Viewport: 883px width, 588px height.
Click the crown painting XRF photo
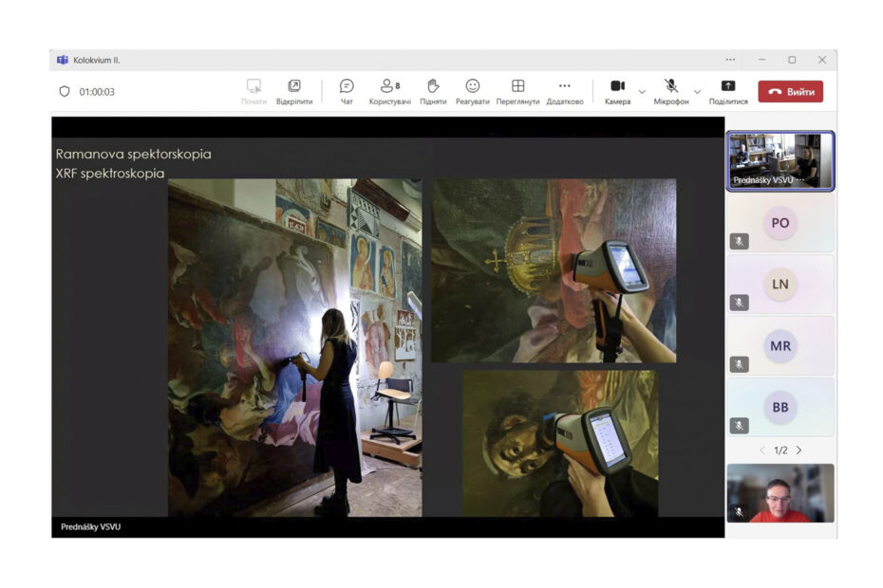[554, 270]
